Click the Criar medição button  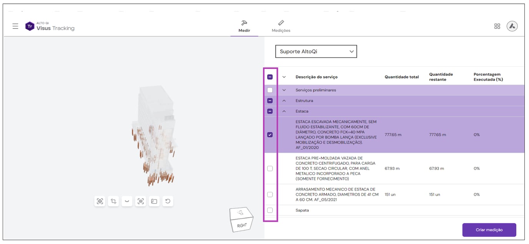tap(489, 230)
